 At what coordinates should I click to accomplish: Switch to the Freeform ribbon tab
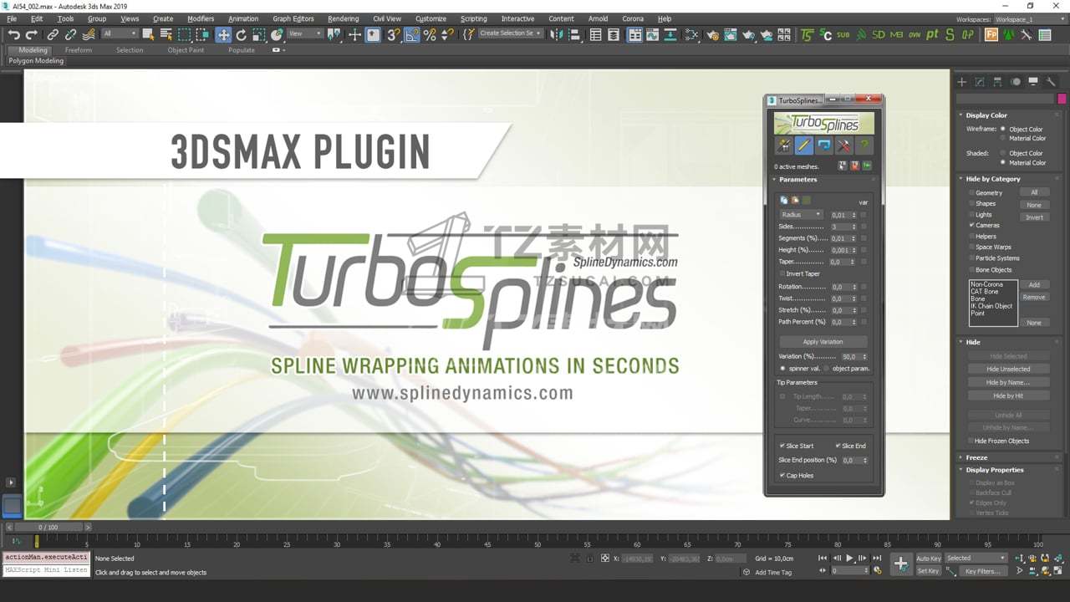click(x=79, y=50)
